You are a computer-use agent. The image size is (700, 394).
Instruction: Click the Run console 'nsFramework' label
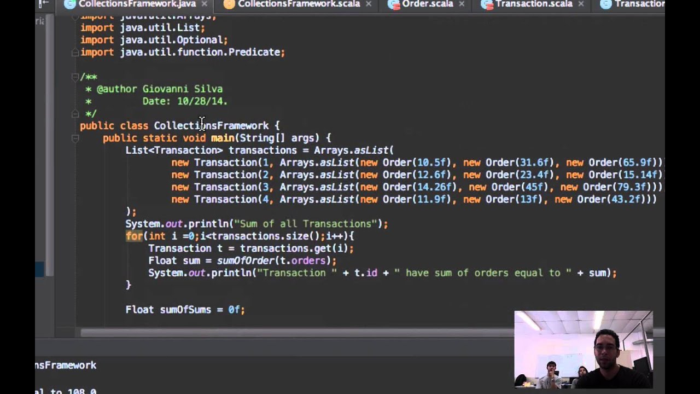(66, 365)
